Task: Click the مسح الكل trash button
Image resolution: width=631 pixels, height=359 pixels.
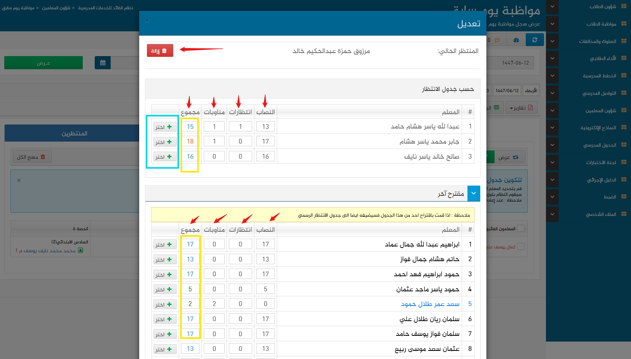Action: click(32, 157)
